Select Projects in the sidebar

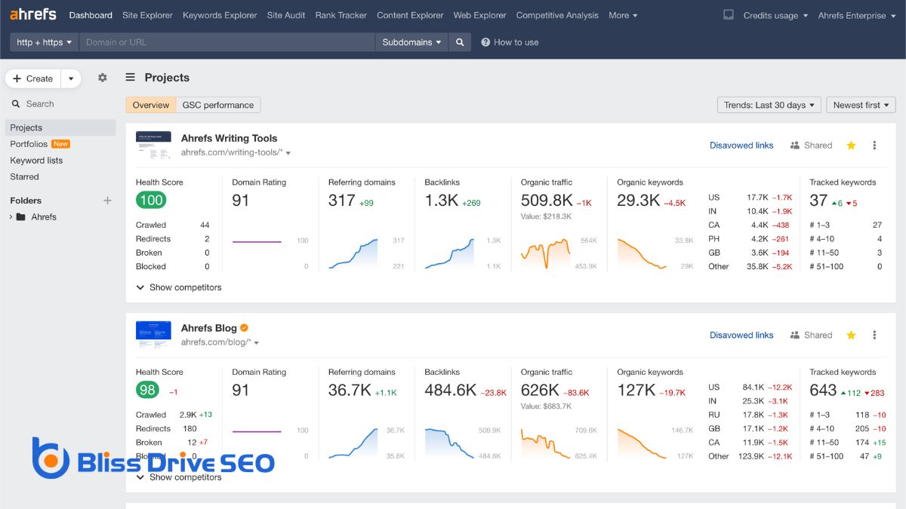[x=60, y=127]
